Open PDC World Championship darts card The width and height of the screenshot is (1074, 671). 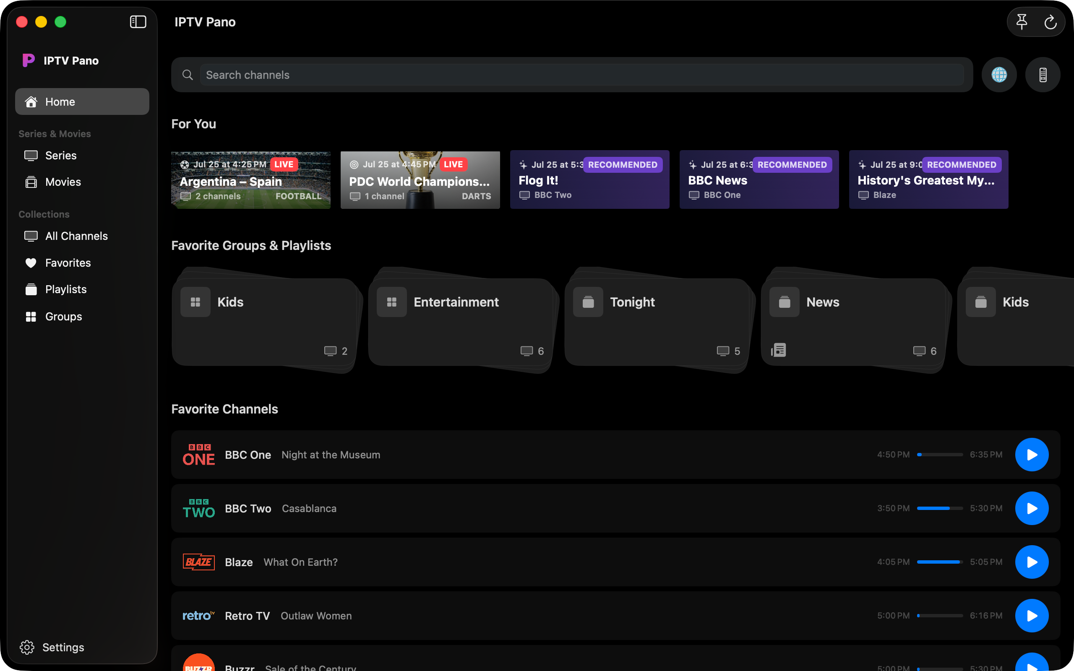pyautogui.click(x=420, y=180)
